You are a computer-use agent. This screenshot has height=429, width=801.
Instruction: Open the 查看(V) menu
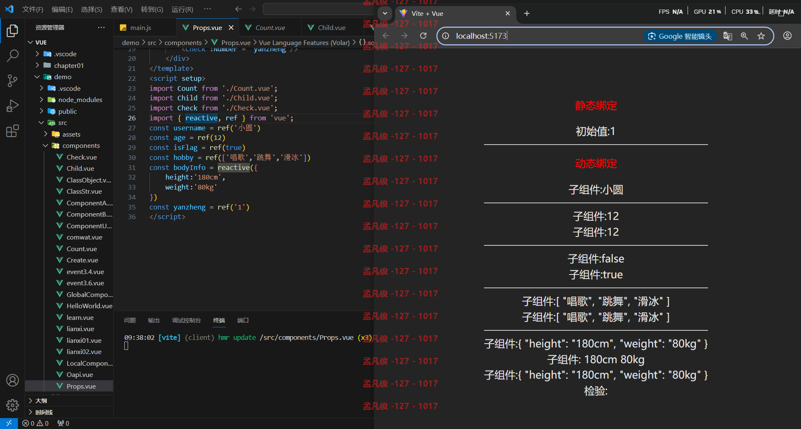(x=121, y=9)
